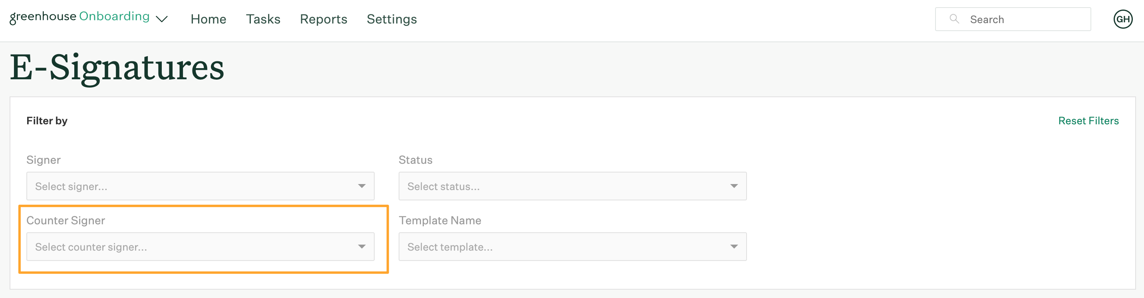This screenshot has width=1144, height=298.
Task: Open the Select signer dropdown
Action: pos(200,186)
